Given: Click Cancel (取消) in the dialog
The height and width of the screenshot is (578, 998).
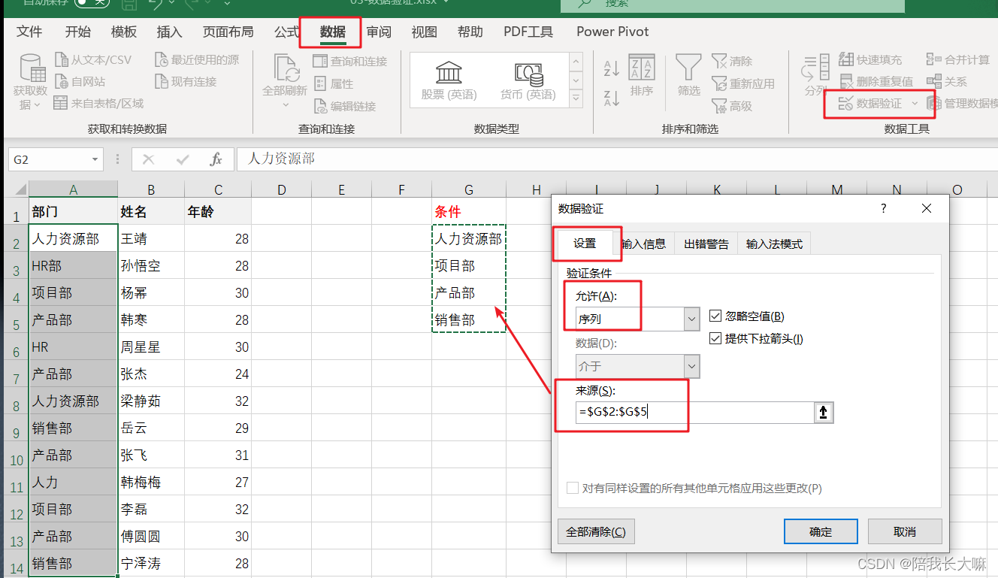Looking at the screenshot, I should [905, 531].
